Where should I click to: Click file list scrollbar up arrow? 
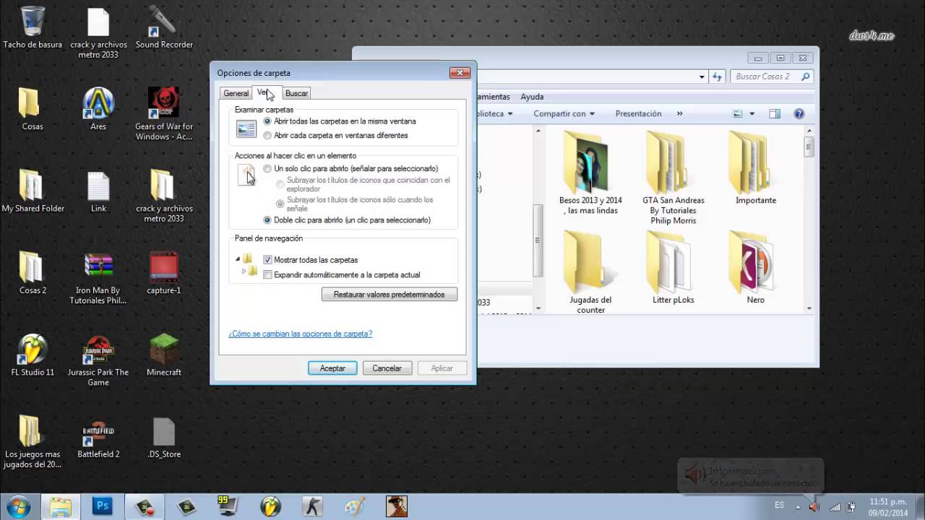[x=809, y=130]
